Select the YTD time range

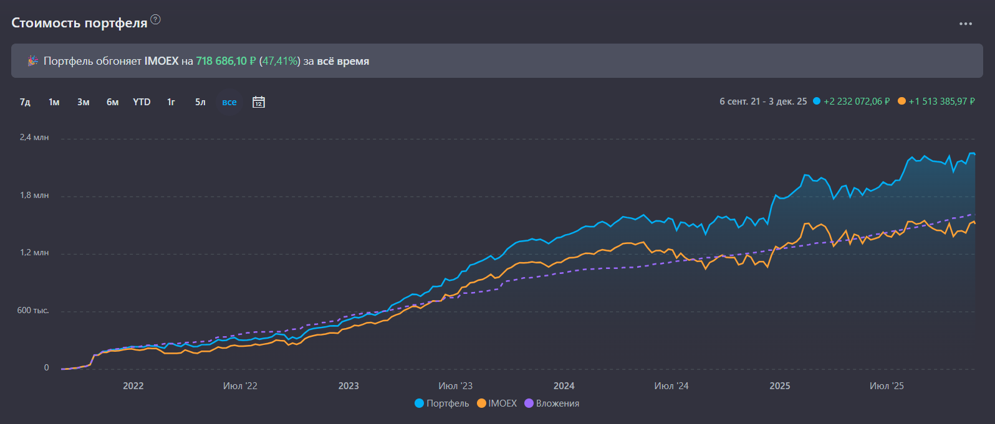[x=142, y=102]
